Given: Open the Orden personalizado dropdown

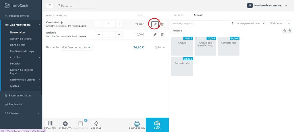Looking at the screenshot, I should [250, 23].
